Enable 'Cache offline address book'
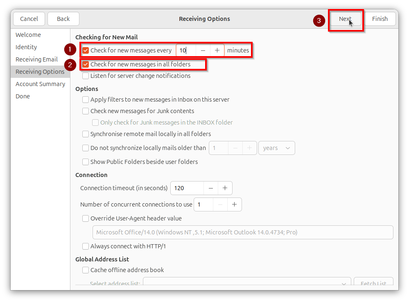 click(x=86, y=270)
